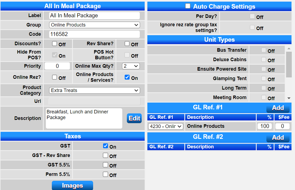Click the Unit Types scroll down arrow

pyautogui.click(x=289, y=98)
